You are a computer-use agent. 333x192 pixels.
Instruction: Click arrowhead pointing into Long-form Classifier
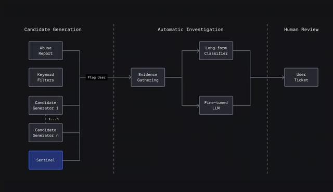[x=198, y=50]
